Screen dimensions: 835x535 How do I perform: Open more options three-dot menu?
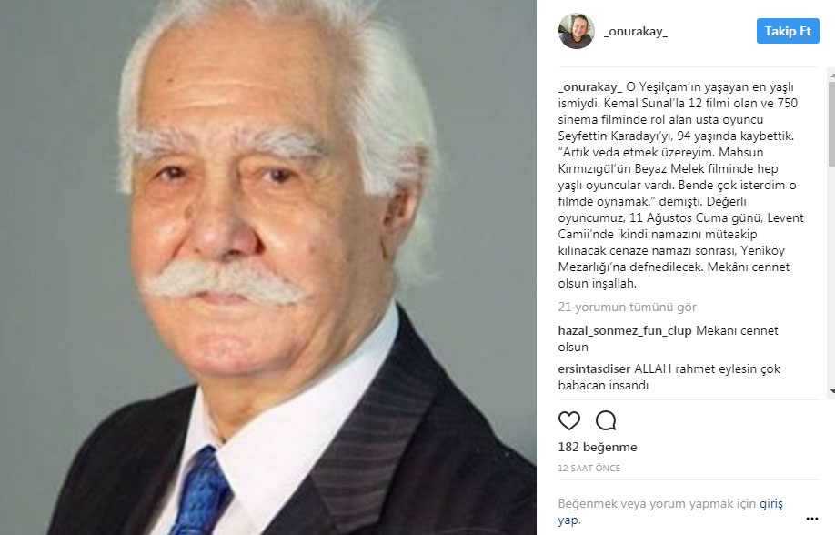(811, 519)
